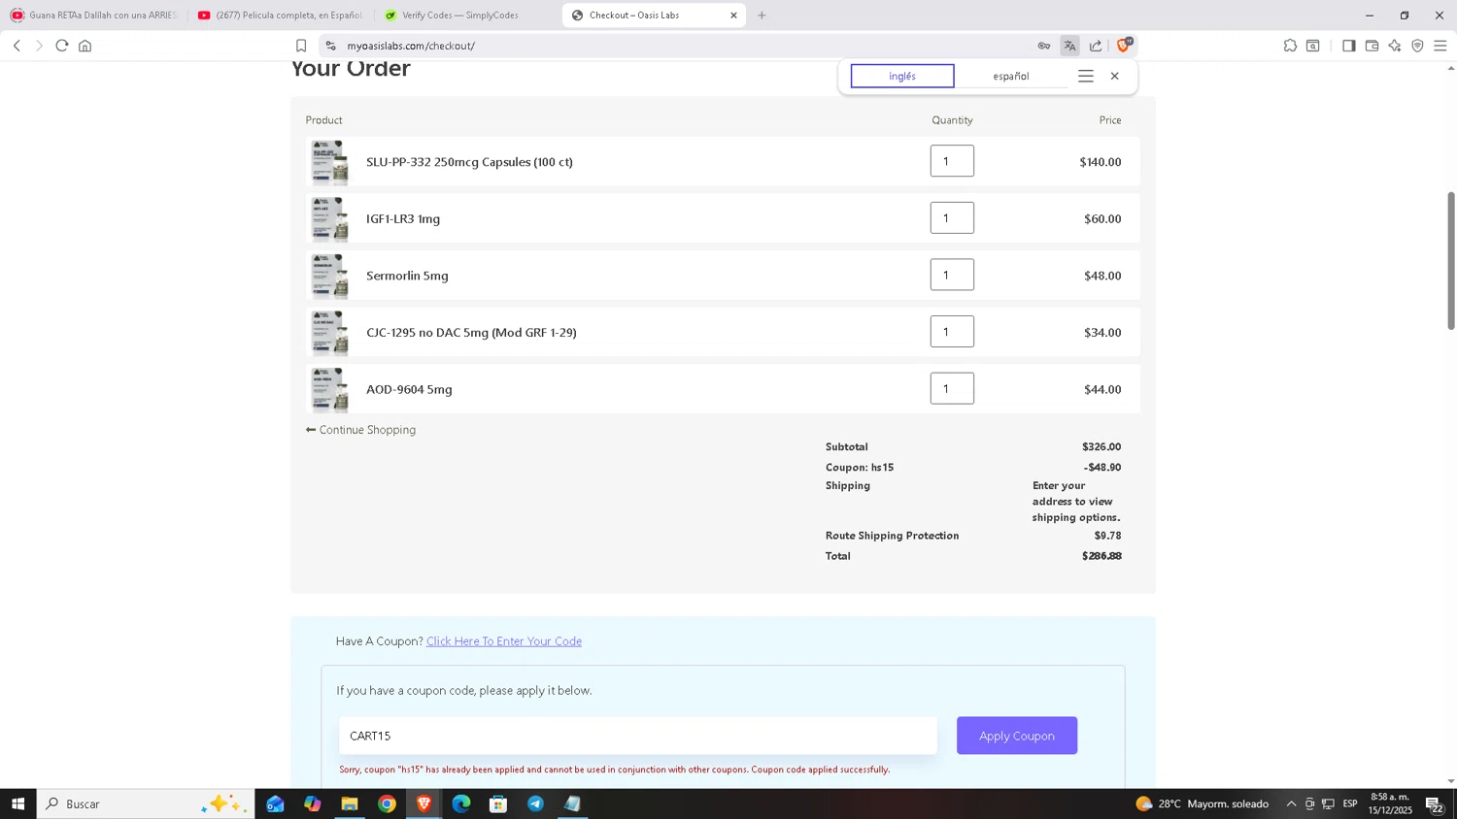Screen dimensions: 1457x819
Task: Click the password key icon in address bar
Action: pos(1044,46)
